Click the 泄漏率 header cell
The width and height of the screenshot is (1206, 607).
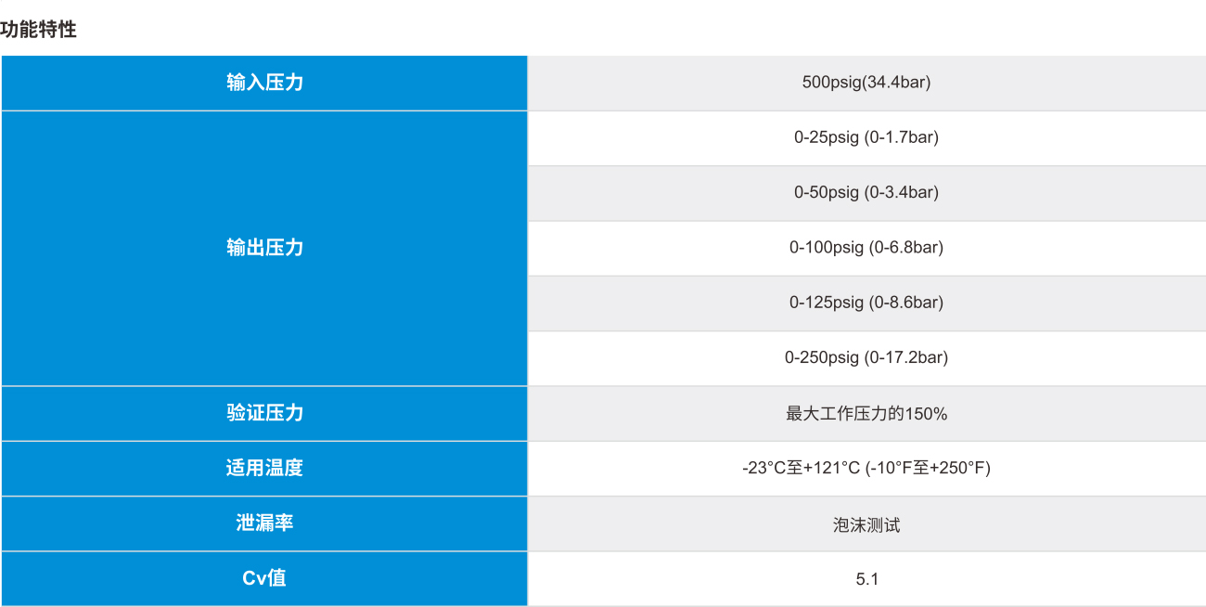[264, 523]
